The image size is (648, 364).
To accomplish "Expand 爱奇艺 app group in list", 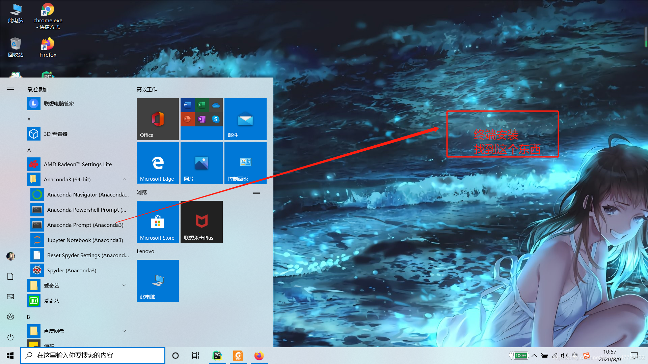I will pyautogui.click(x=124, y=285).
